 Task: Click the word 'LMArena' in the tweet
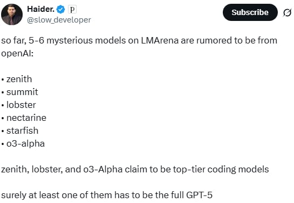pyautogui.click(x=160, y=40)
